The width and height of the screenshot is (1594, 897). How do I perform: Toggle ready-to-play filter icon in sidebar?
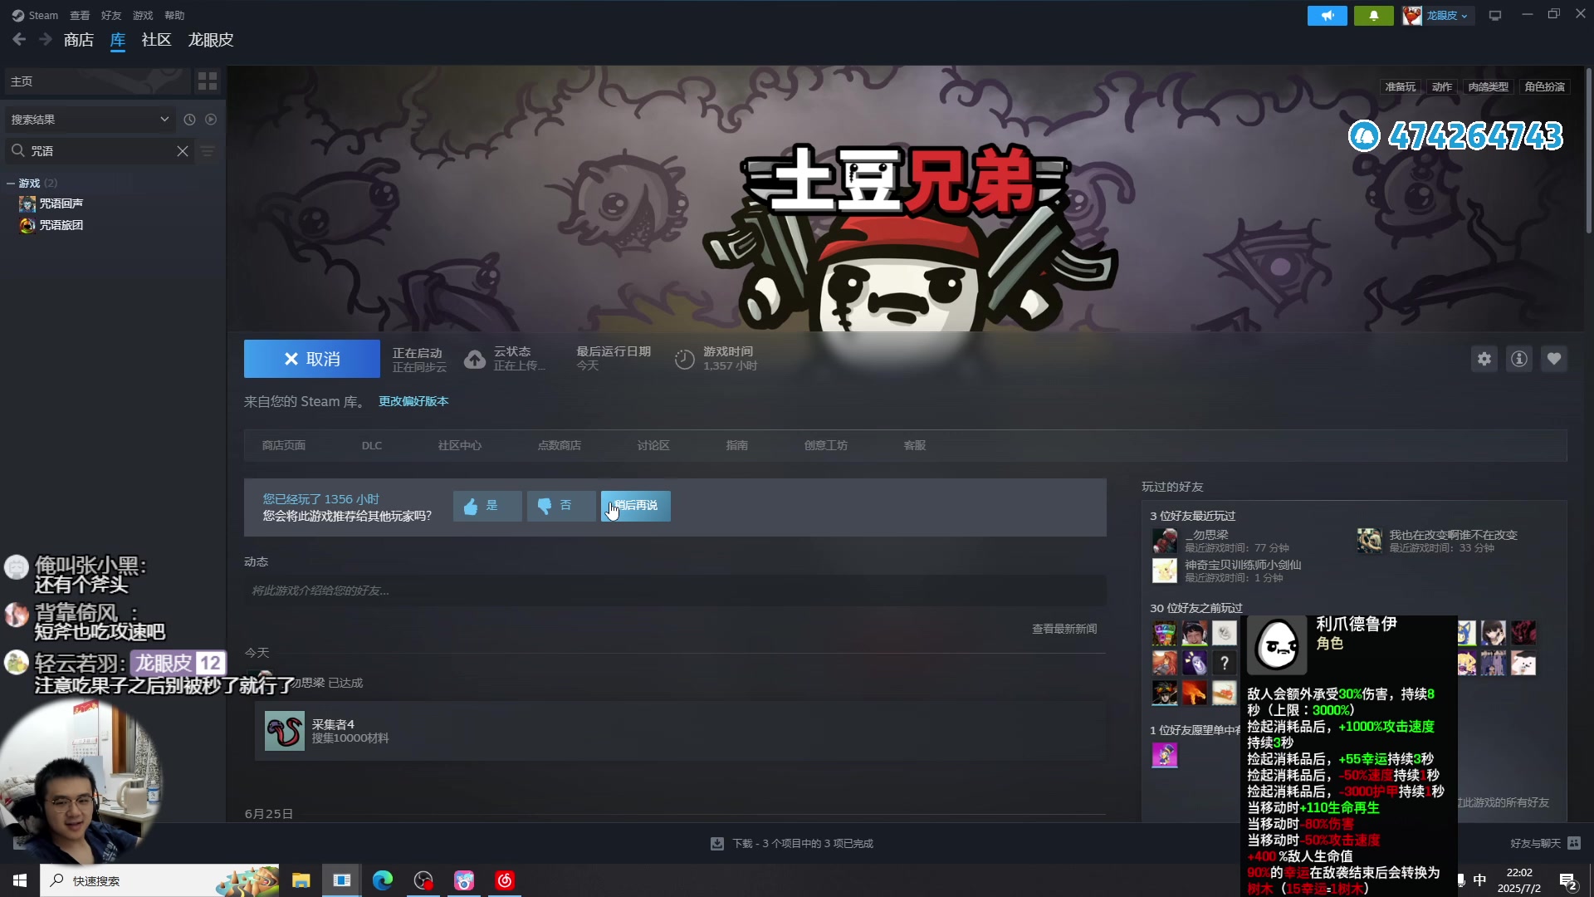coord(211,120)
